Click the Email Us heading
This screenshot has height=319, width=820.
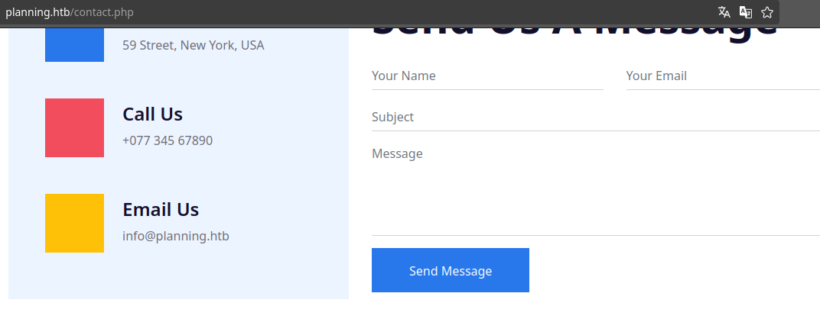pos(161,210)
